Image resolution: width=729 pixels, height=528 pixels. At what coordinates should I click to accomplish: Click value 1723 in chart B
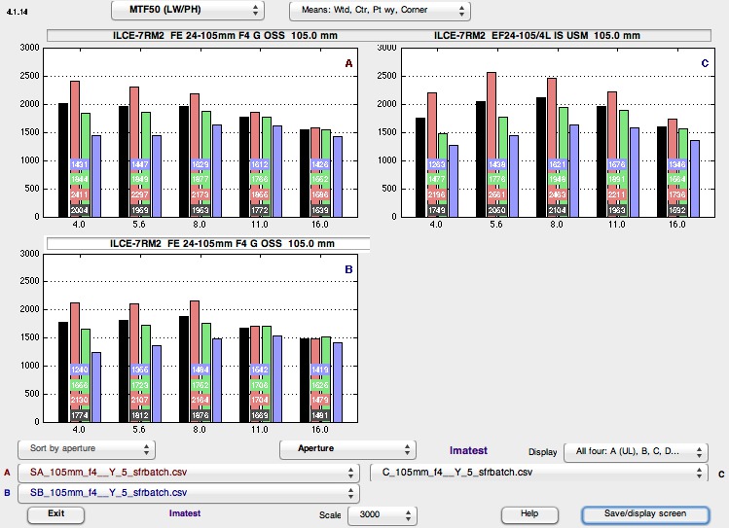(x=139, y=385)
